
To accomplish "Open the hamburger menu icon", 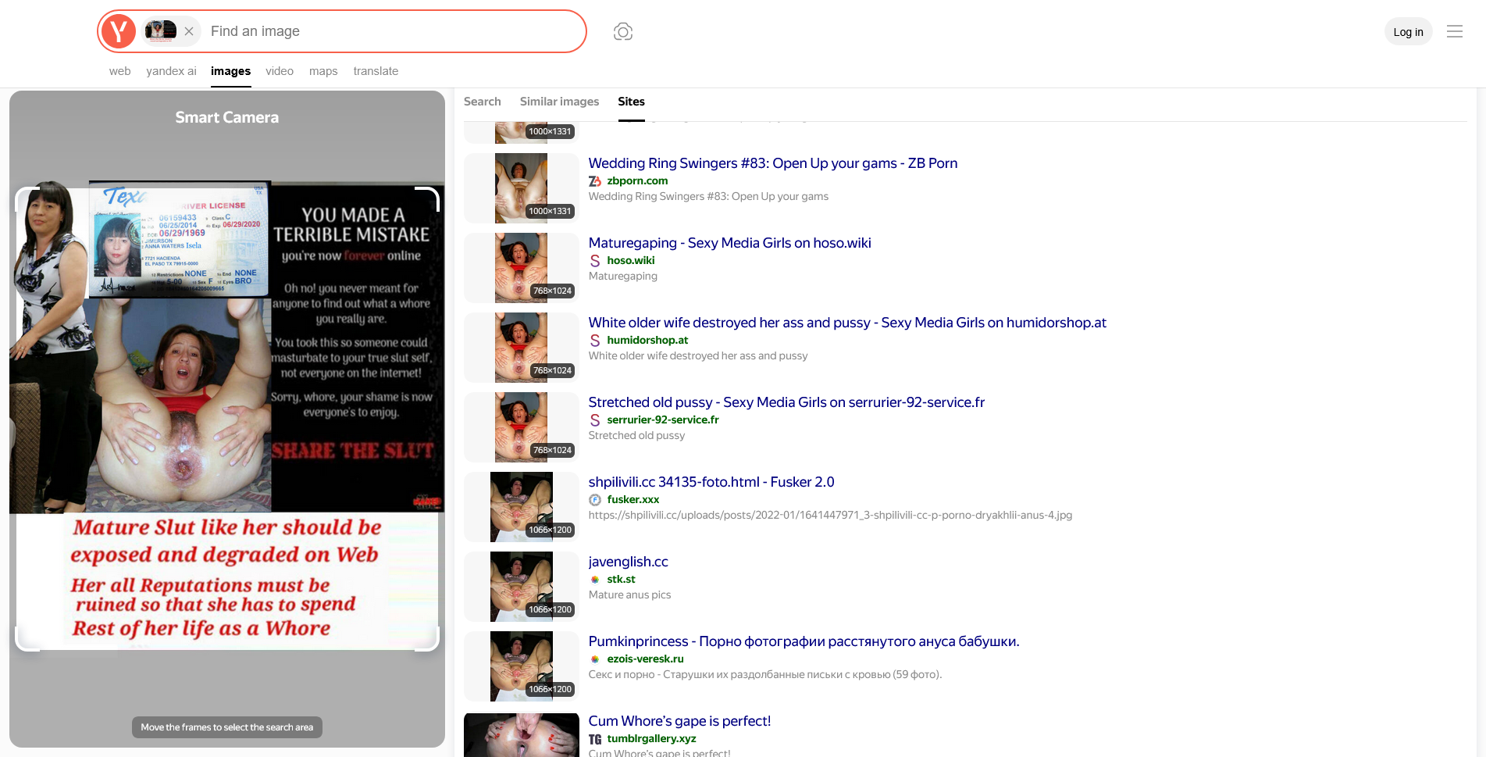I will pyautogui.click(x=1454, y=31).
